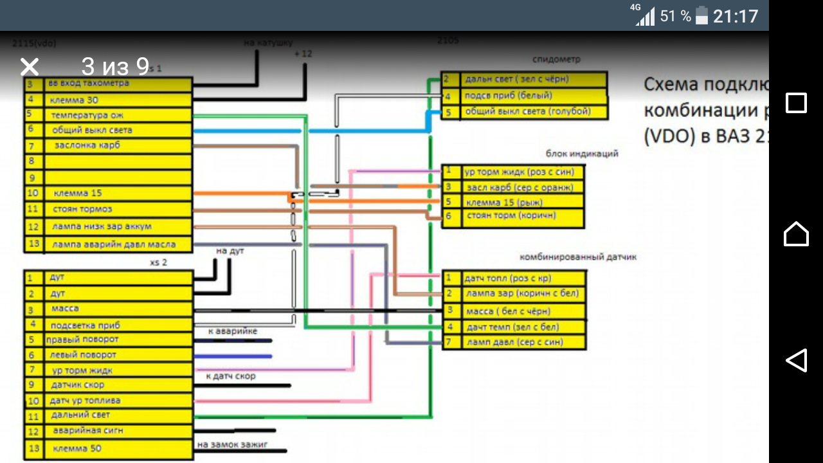Tap the 'датчик скор' row
The width and height of the screenshot is (823, 463).
[x=108, y=385]
